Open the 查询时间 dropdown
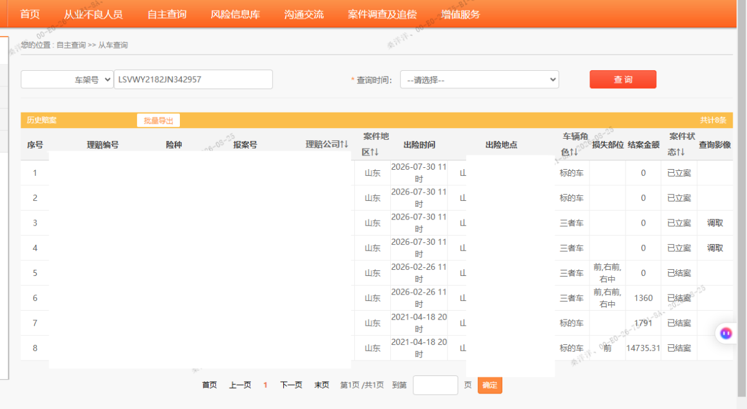 [479, 80]
